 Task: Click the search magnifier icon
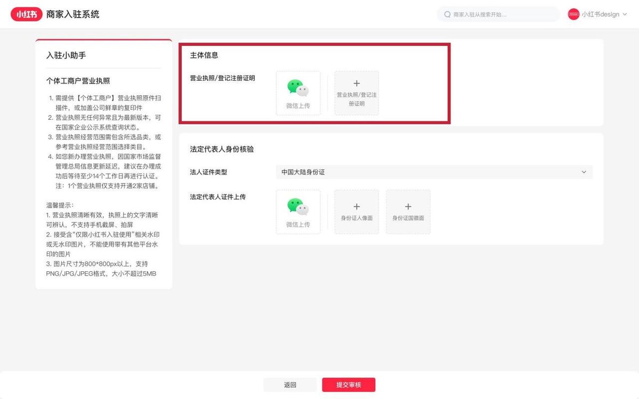[447, 14]
